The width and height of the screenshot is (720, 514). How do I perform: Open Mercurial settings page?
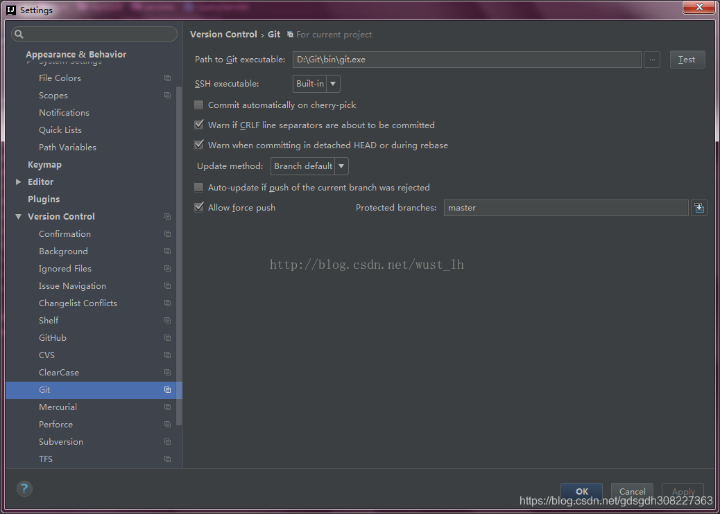coord(58,407)
